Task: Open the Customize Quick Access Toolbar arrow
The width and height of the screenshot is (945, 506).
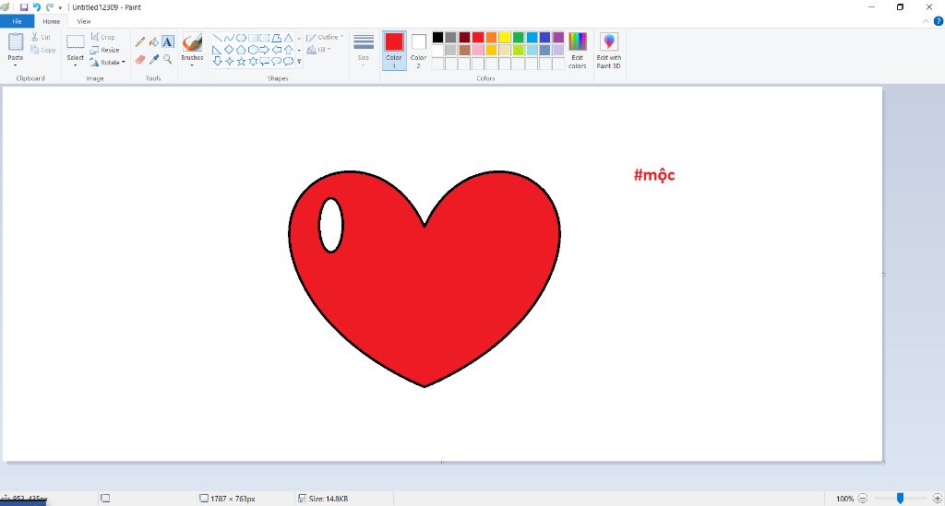Action: (60, 7)
